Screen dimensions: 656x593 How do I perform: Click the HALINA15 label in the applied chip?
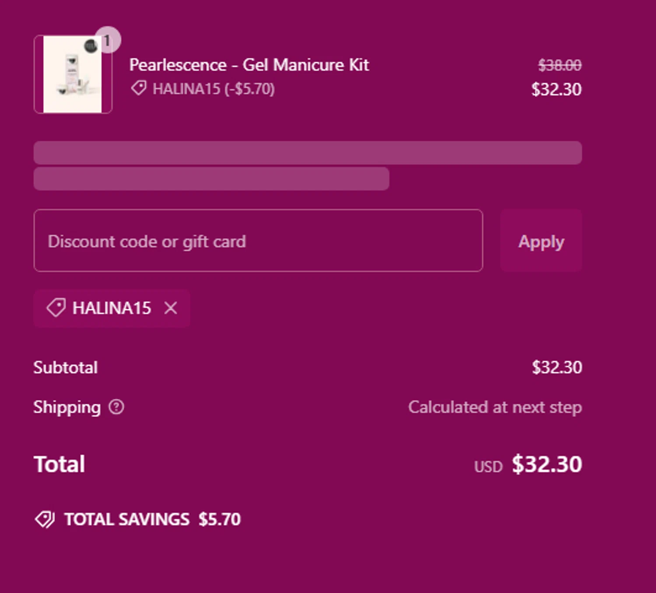click(112, 308)
